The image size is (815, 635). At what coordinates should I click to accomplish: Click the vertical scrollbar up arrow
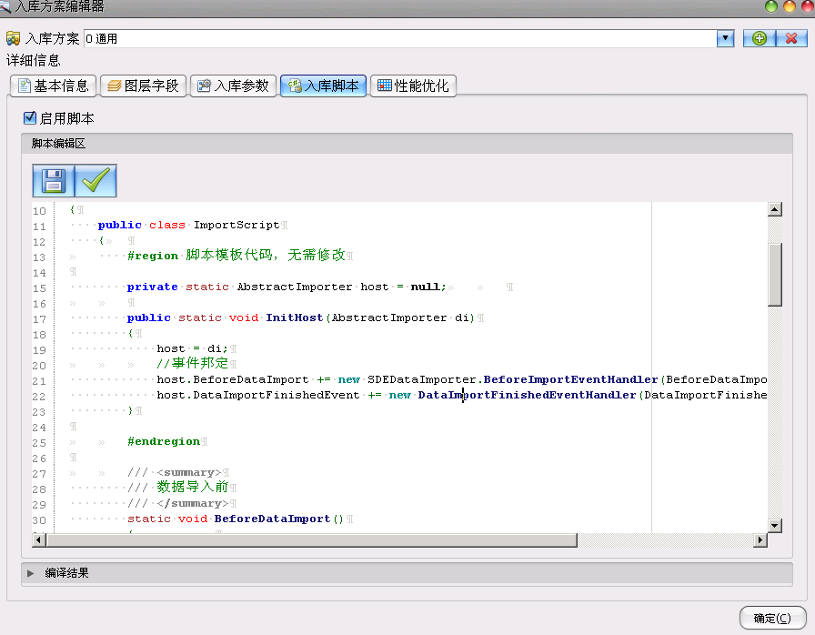pos(774,209)
